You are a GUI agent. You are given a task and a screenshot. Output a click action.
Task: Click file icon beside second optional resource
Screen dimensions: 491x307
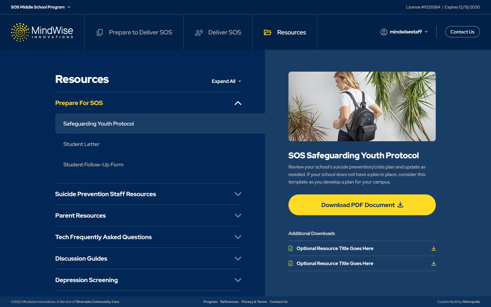[x=291, y=264]
